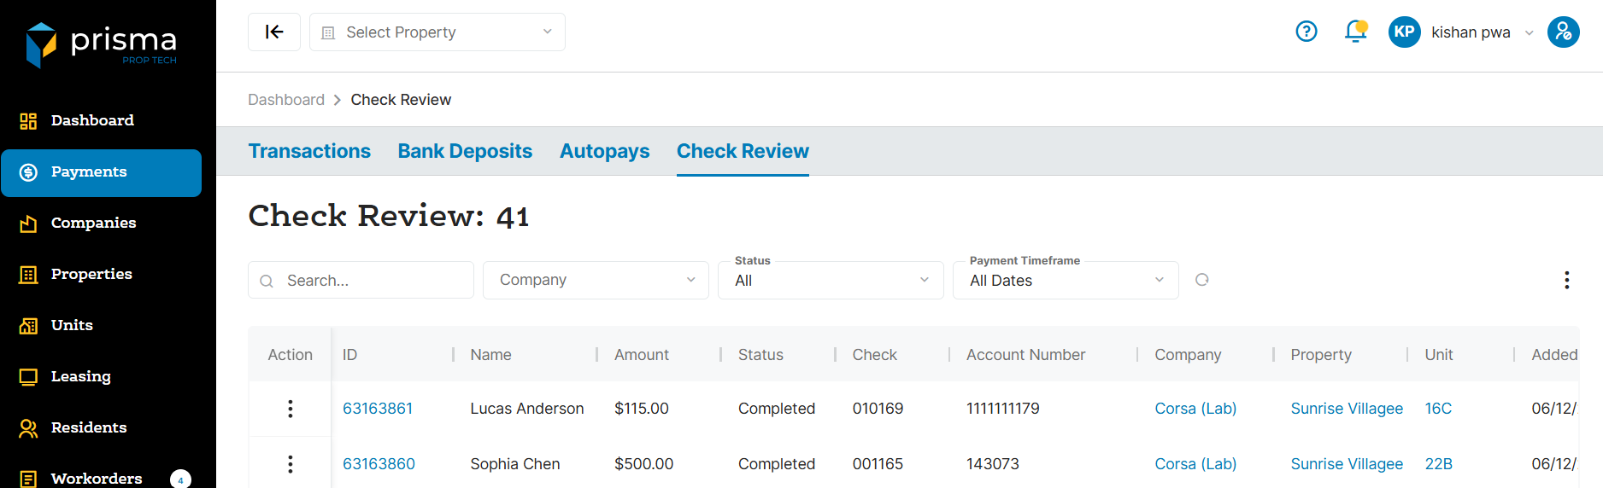Click the sidebar collapse arrow button
The height and width of the screenshot is (488, 1603).
click(x=273, y=32)
